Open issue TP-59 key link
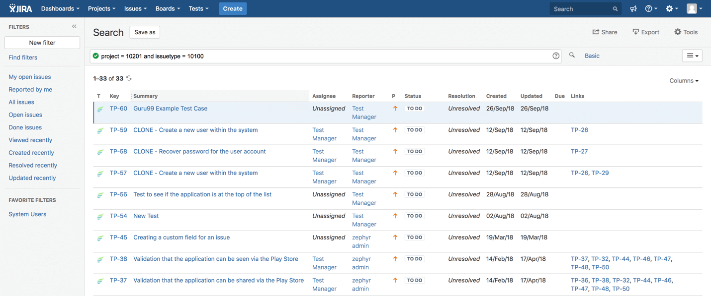Viewport: 711px width, 296px height. coord(118,130)
